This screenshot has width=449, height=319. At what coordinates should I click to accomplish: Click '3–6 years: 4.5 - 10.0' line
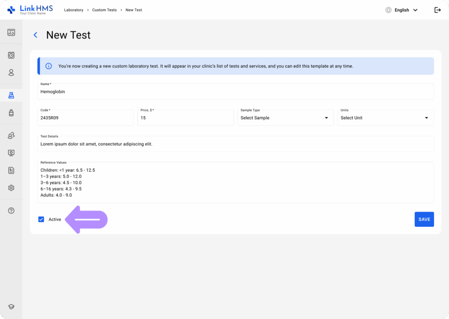[x=61, y=183]
